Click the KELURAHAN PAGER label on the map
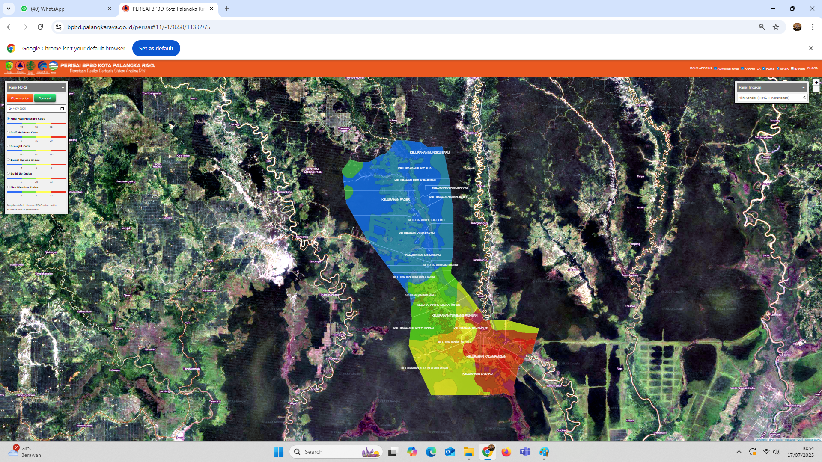 (x=396, y=199)
